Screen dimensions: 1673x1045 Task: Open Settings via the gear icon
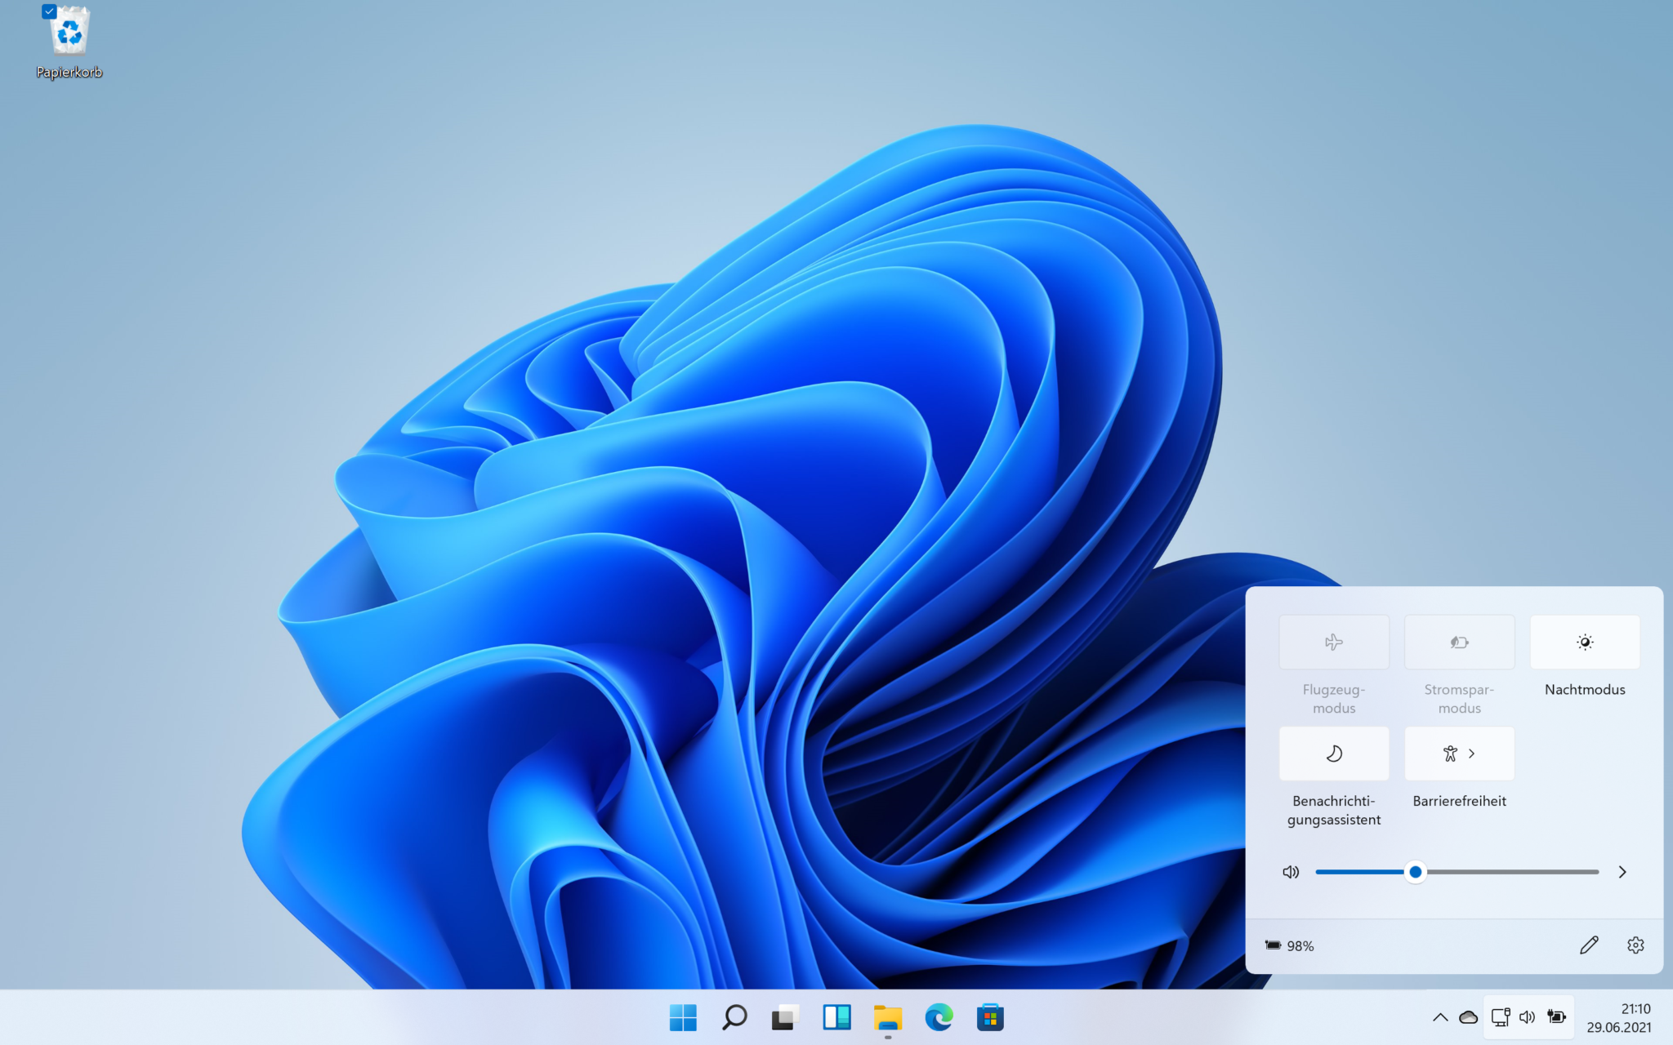1636,945
